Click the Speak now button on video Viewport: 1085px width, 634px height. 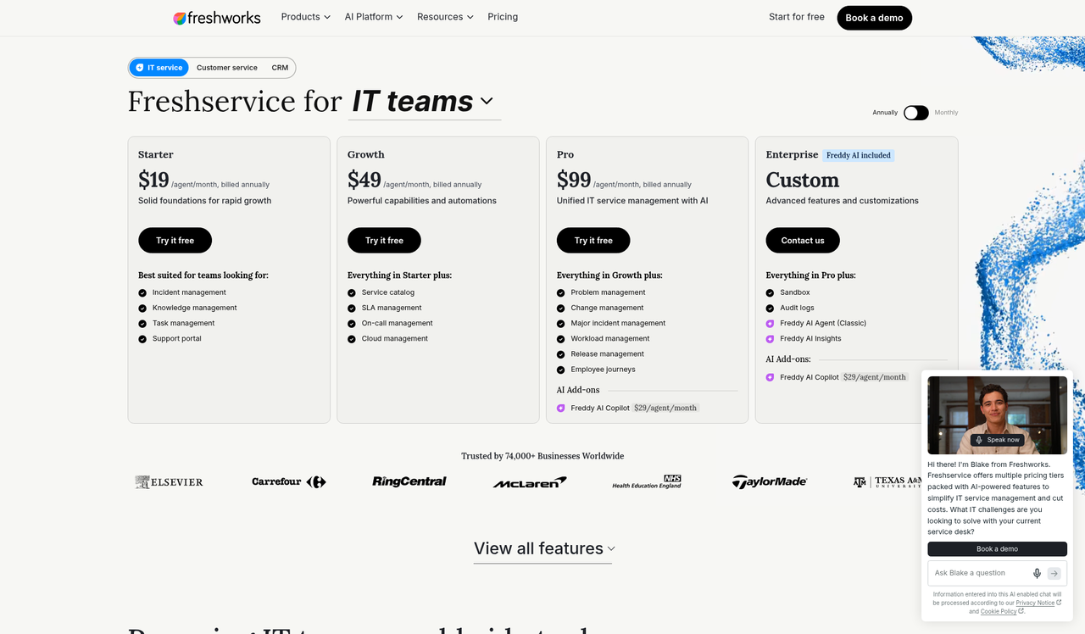pyautogui.click(x=998, y=440)
